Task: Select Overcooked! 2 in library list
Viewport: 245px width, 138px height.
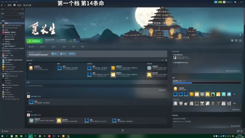Action: pyautogui.click(x=9, y=64)
